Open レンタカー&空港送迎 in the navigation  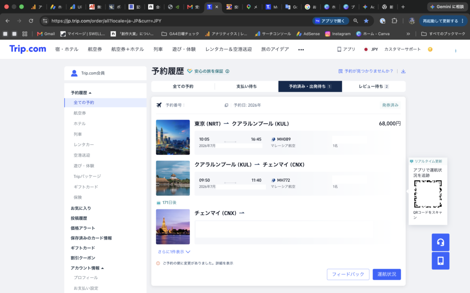pyautogui.click(x=229, y=49)
